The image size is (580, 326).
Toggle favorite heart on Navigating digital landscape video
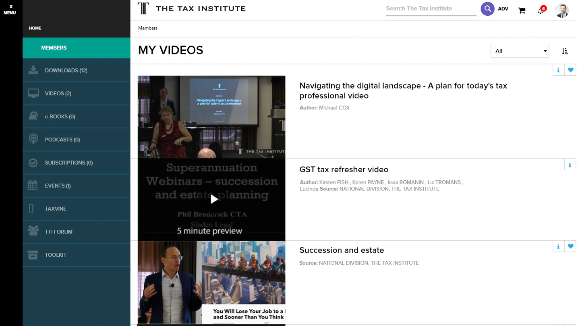click(x=570, y=70)
